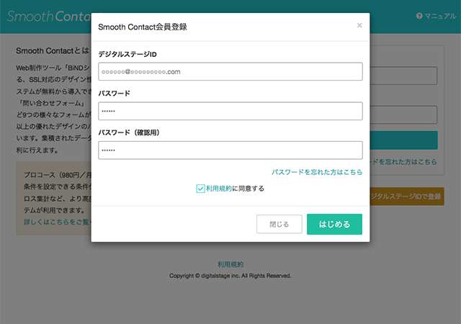Click the Smooth Contact会員登録 dialog title
The height and width of the screenshot is (324, 461).
tap(143, 27)
